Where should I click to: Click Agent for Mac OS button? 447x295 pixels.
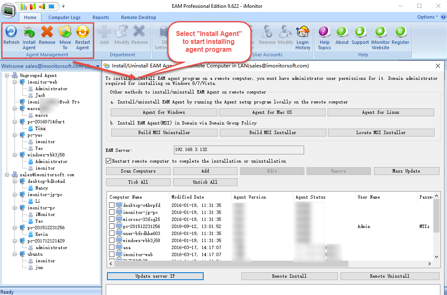click(272, 112)
